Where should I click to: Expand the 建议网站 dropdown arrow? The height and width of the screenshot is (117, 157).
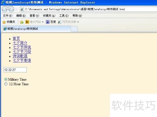coord(43,22)
